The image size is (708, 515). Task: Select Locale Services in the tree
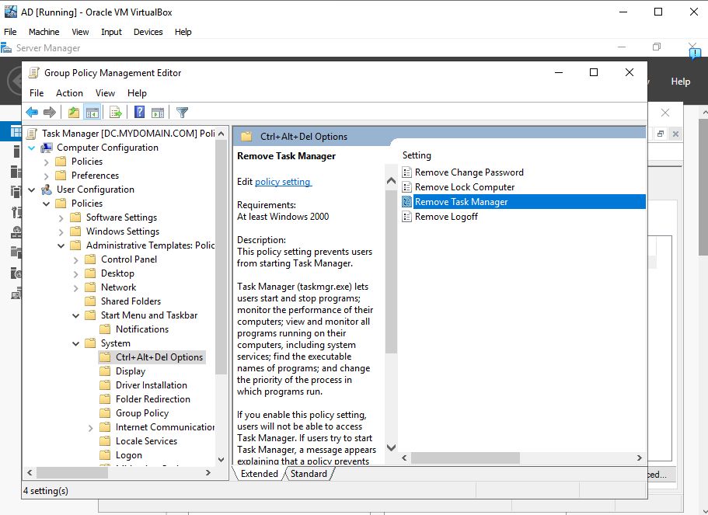coord(146,441)
